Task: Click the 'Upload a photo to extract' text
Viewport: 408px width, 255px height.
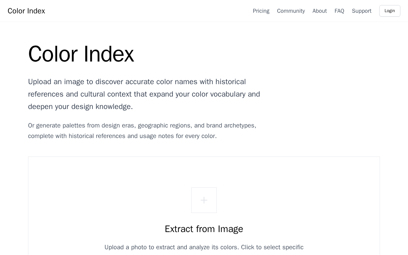Action: coord(204,247)
